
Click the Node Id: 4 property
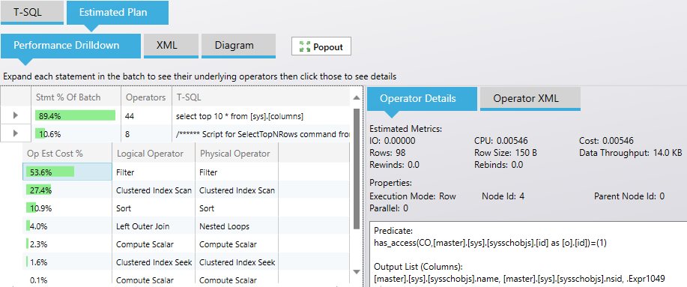tap(503, 196)
